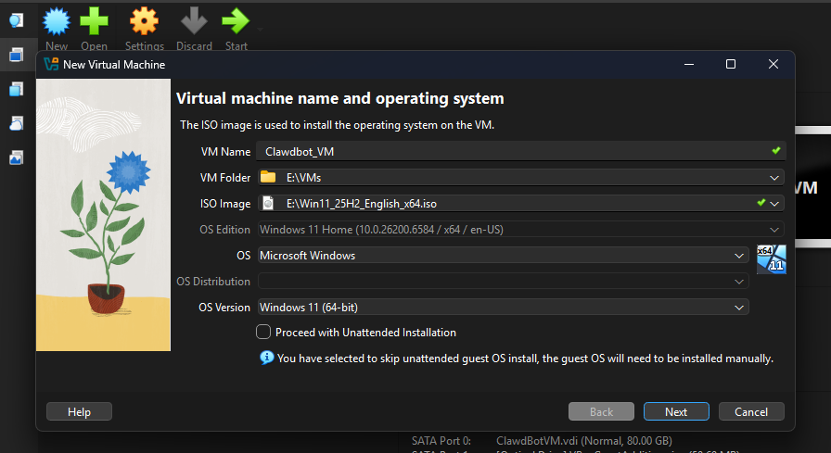831x453 pixels.
Task: Click the VM Folder label
Action: pyautogui.click(x=225, y=178)
